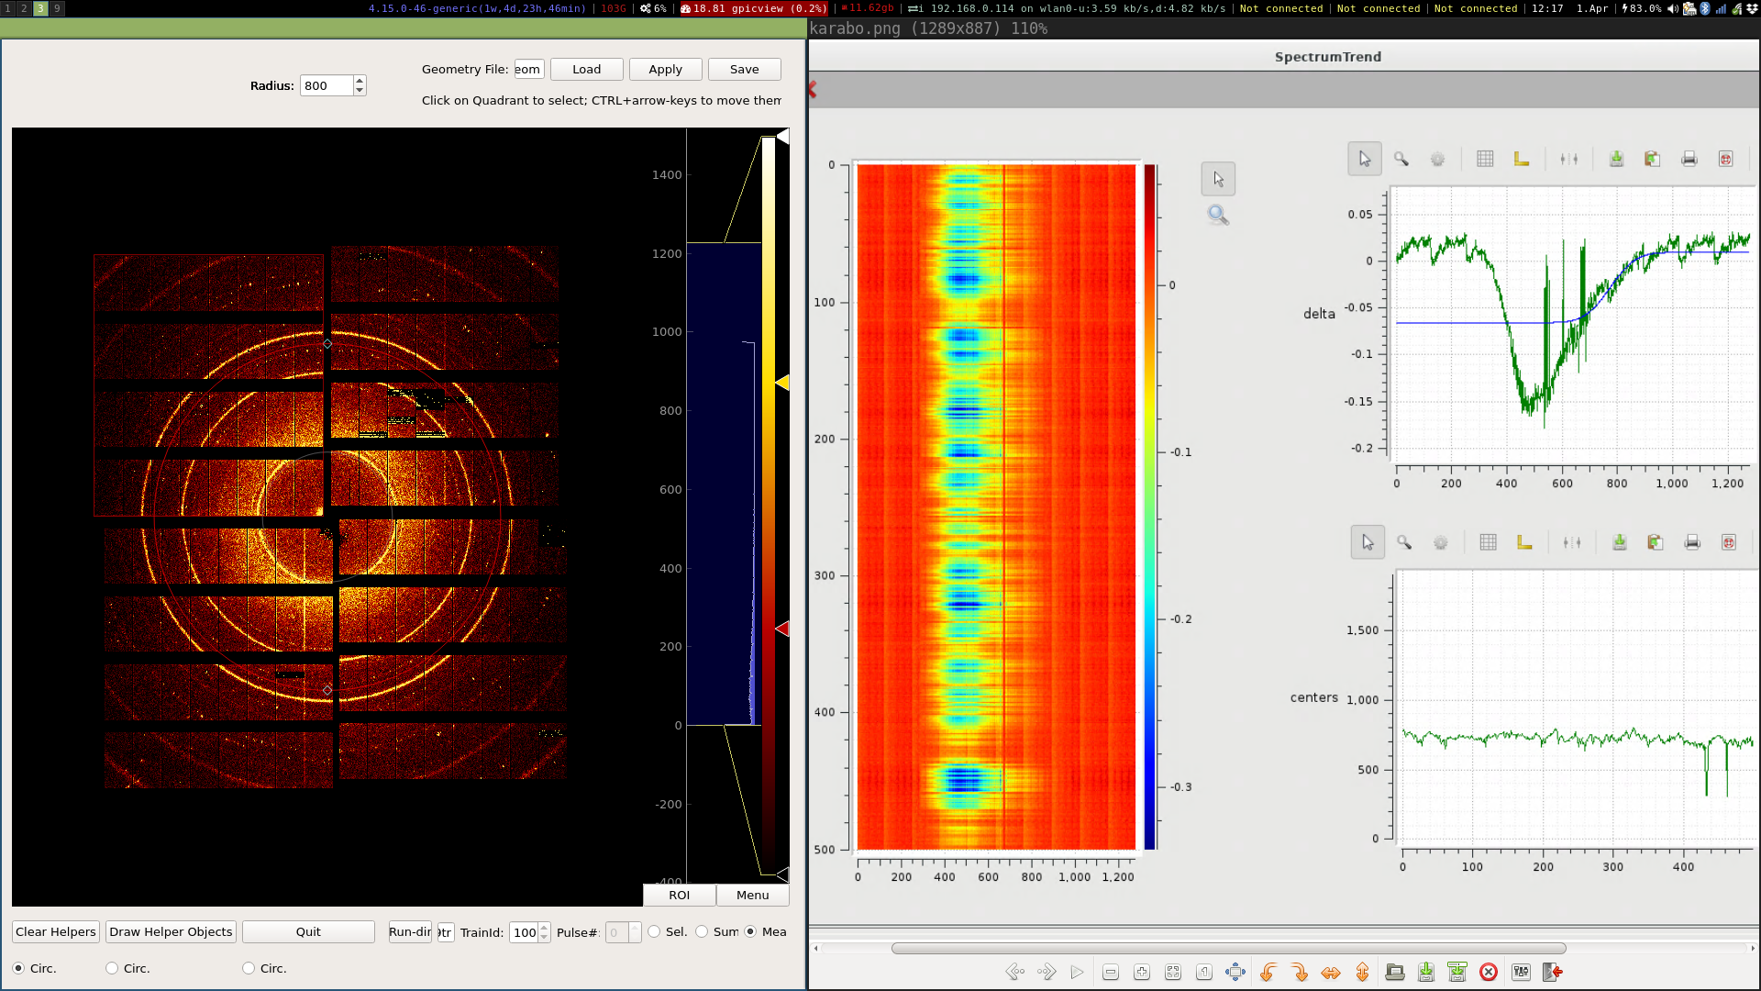
Task: Switch to workspace 1 in status bar
Action: point(8,8)
